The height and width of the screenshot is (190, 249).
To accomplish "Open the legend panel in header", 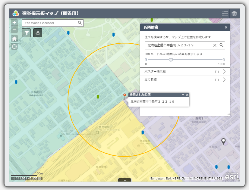I will pos(225,13).
